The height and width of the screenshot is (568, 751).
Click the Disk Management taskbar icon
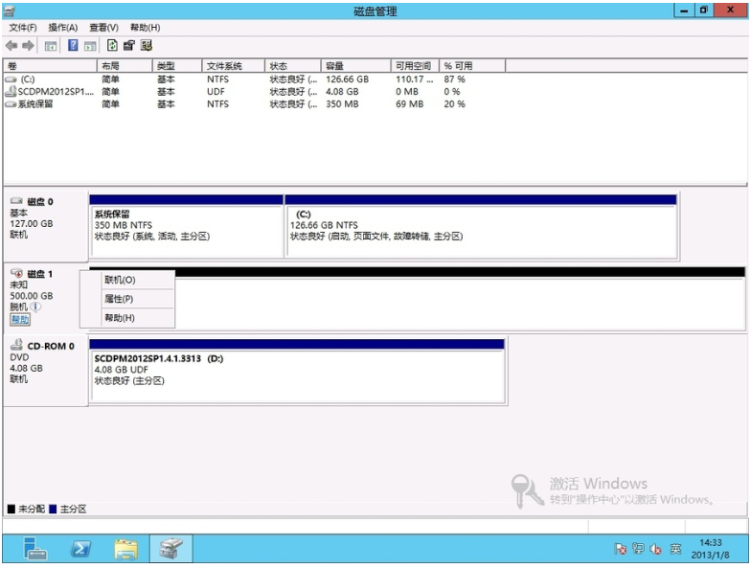[171, 549]
